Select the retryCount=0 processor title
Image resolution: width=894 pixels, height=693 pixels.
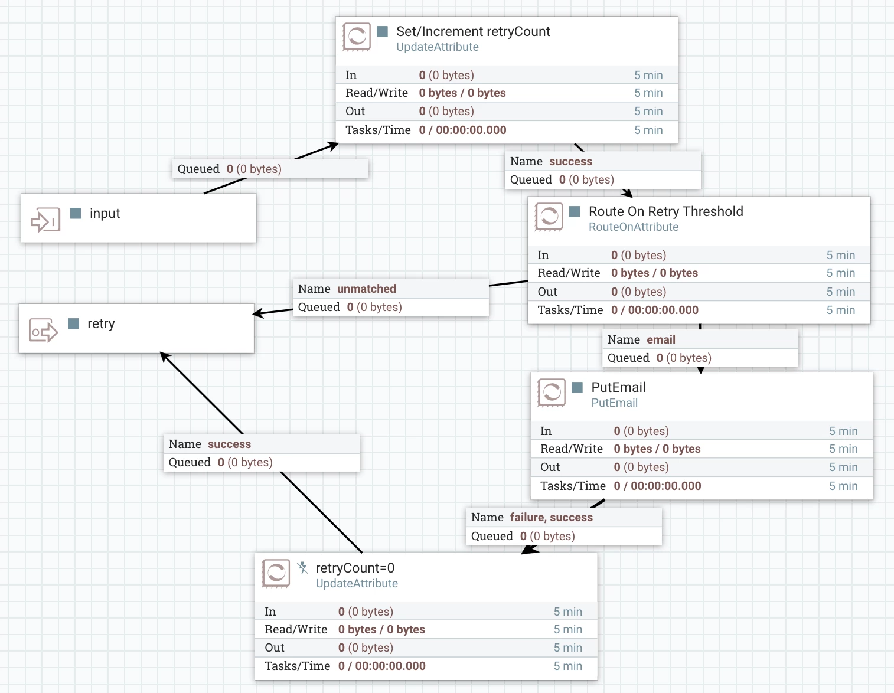pyautogui.click(x=355, y=568)
